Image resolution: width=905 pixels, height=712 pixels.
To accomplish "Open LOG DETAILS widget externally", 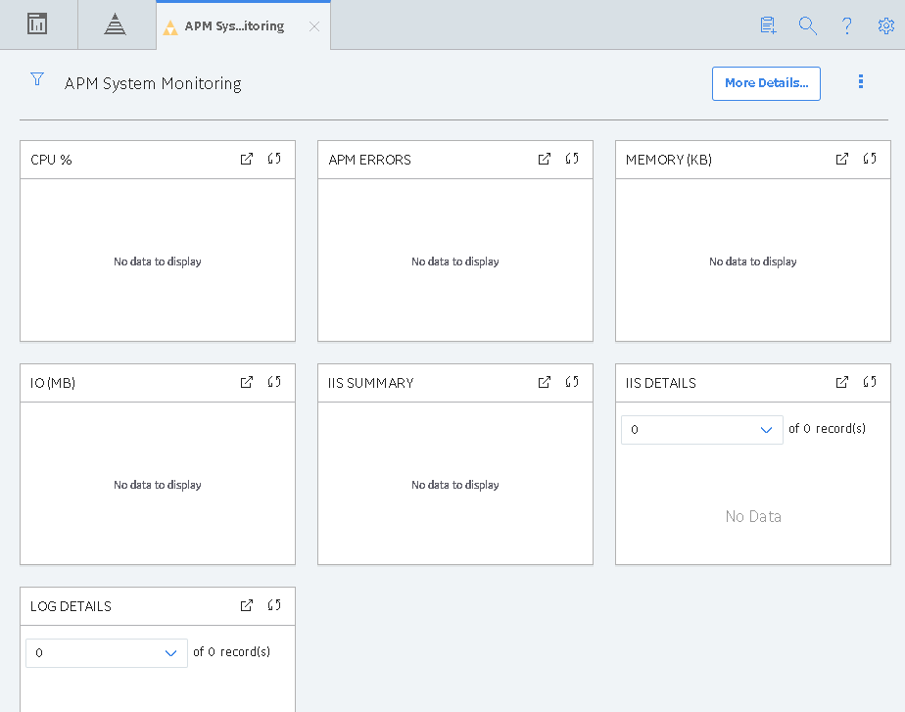I will pos(247,606).
